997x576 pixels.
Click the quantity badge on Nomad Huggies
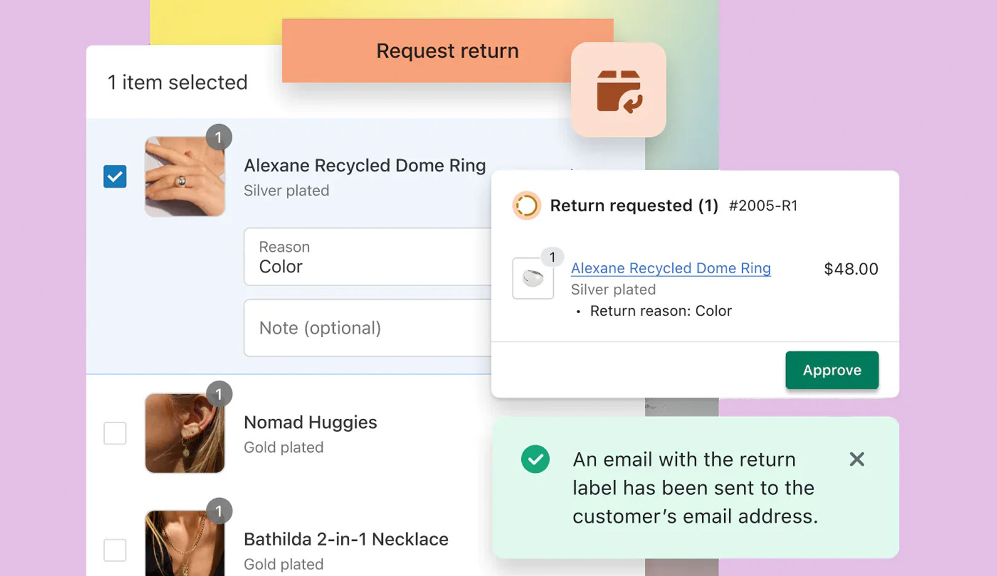point(219,394)
